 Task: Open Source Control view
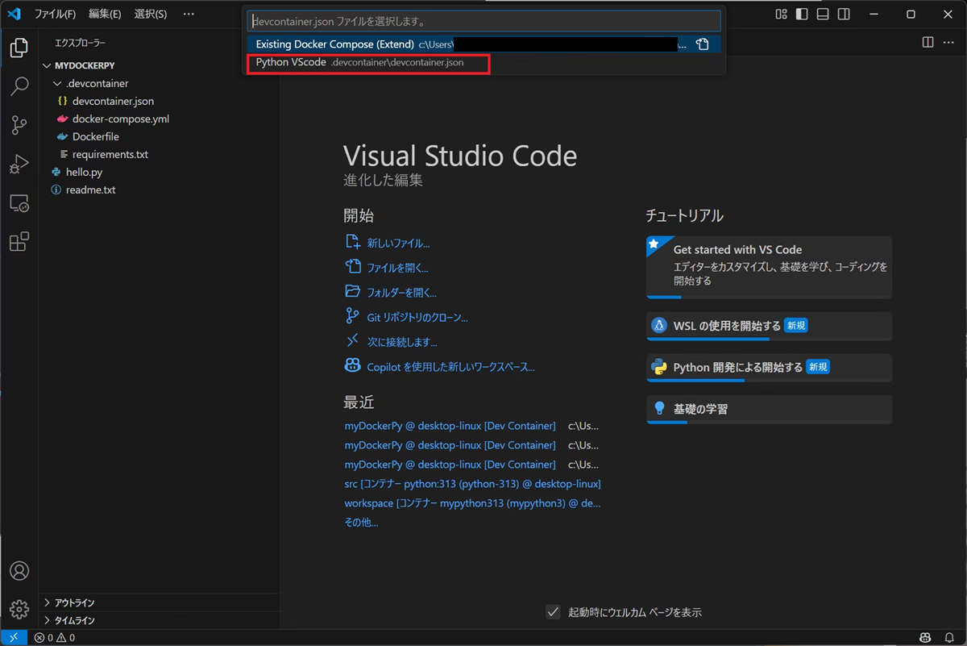click(19, 125)
